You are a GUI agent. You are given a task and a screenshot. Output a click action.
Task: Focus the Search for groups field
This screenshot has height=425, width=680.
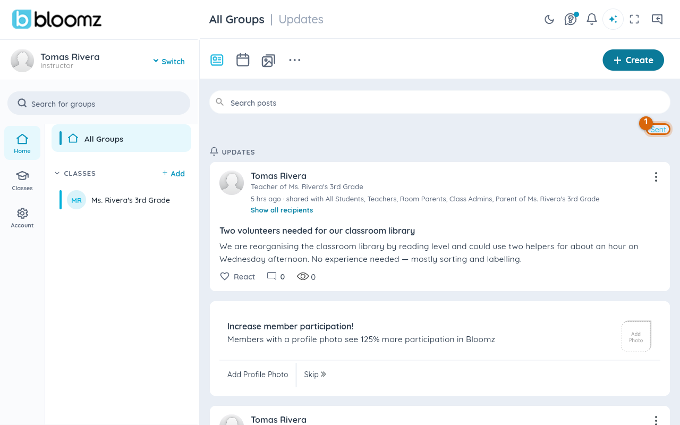pos(99,103)
